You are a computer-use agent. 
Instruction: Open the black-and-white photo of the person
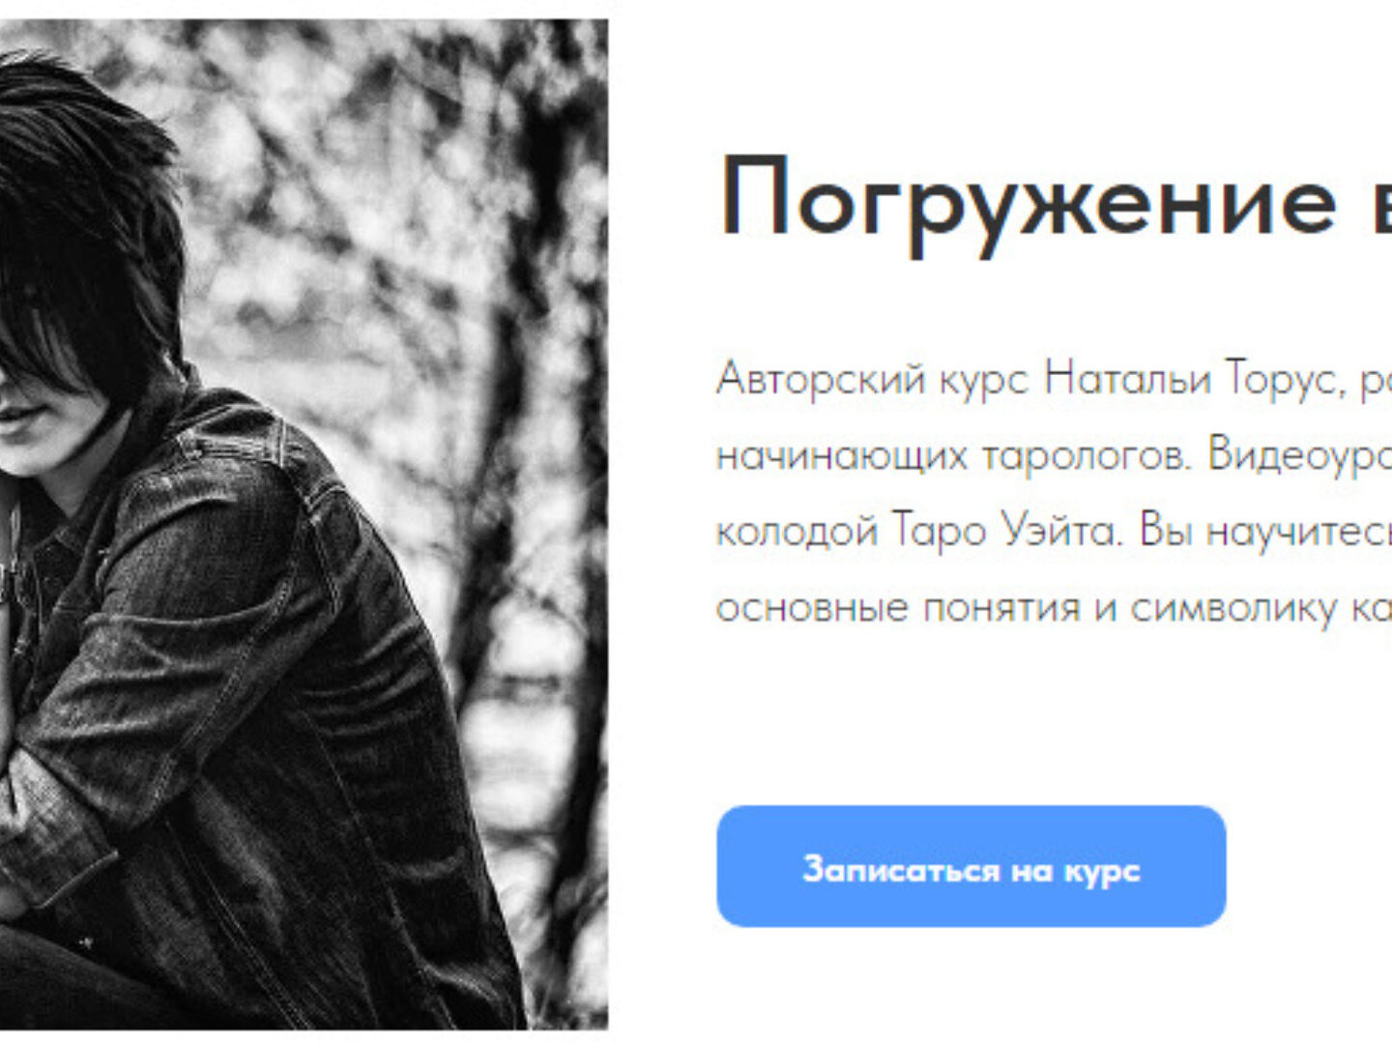(304, 524)
